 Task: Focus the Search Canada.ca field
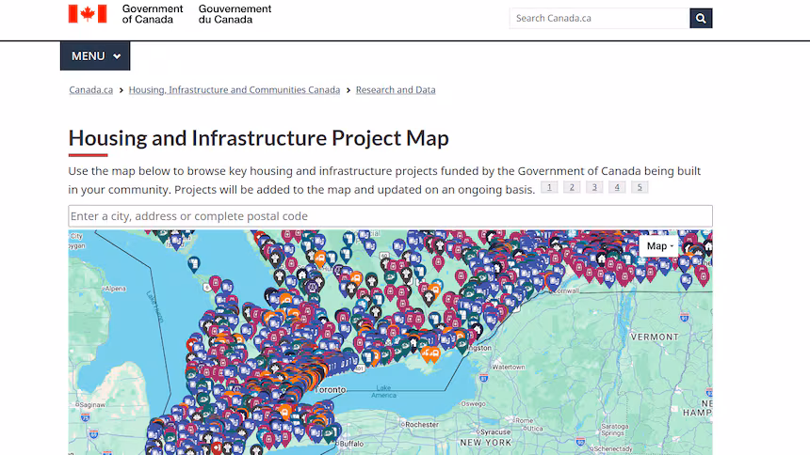(599, 18)
